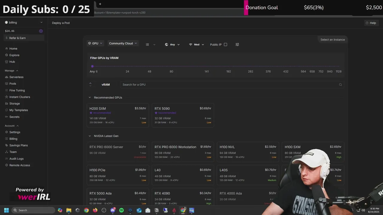
Task: Open Hub from the sidebar
Action: point(12,62)
